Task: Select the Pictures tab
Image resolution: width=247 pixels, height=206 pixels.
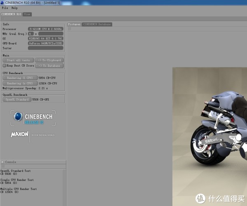Action: point(74,24)
